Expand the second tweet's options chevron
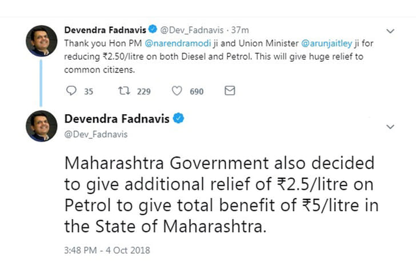The height and width of the screenshot is (276, 416). coord(390,126)
